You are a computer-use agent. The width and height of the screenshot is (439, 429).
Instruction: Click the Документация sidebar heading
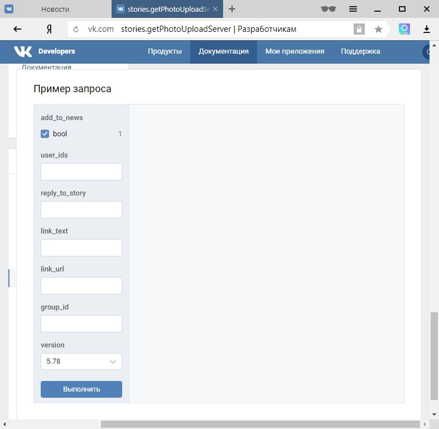pyautogui.click(x=46, y=67)
